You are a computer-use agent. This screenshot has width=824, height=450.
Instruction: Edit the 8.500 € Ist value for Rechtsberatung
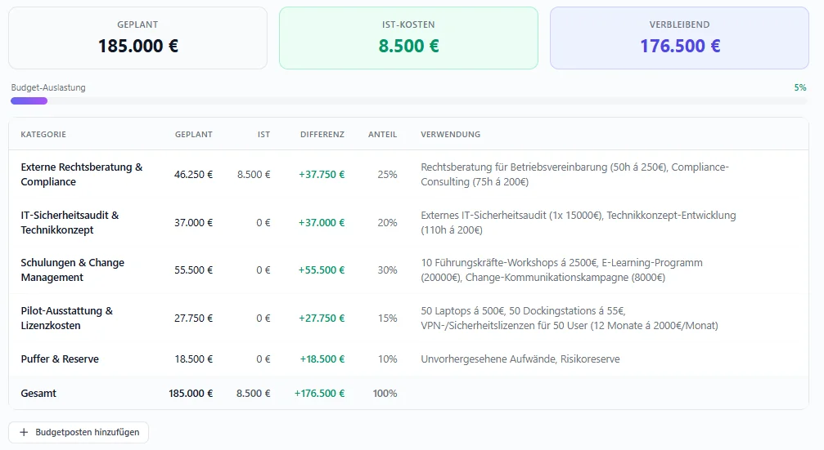tap(253, 174)
